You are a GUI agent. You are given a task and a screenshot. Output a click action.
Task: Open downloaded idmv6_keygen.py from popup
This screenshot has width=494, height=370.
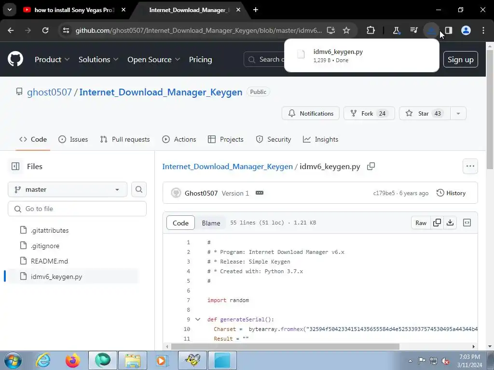pos(361,55)
